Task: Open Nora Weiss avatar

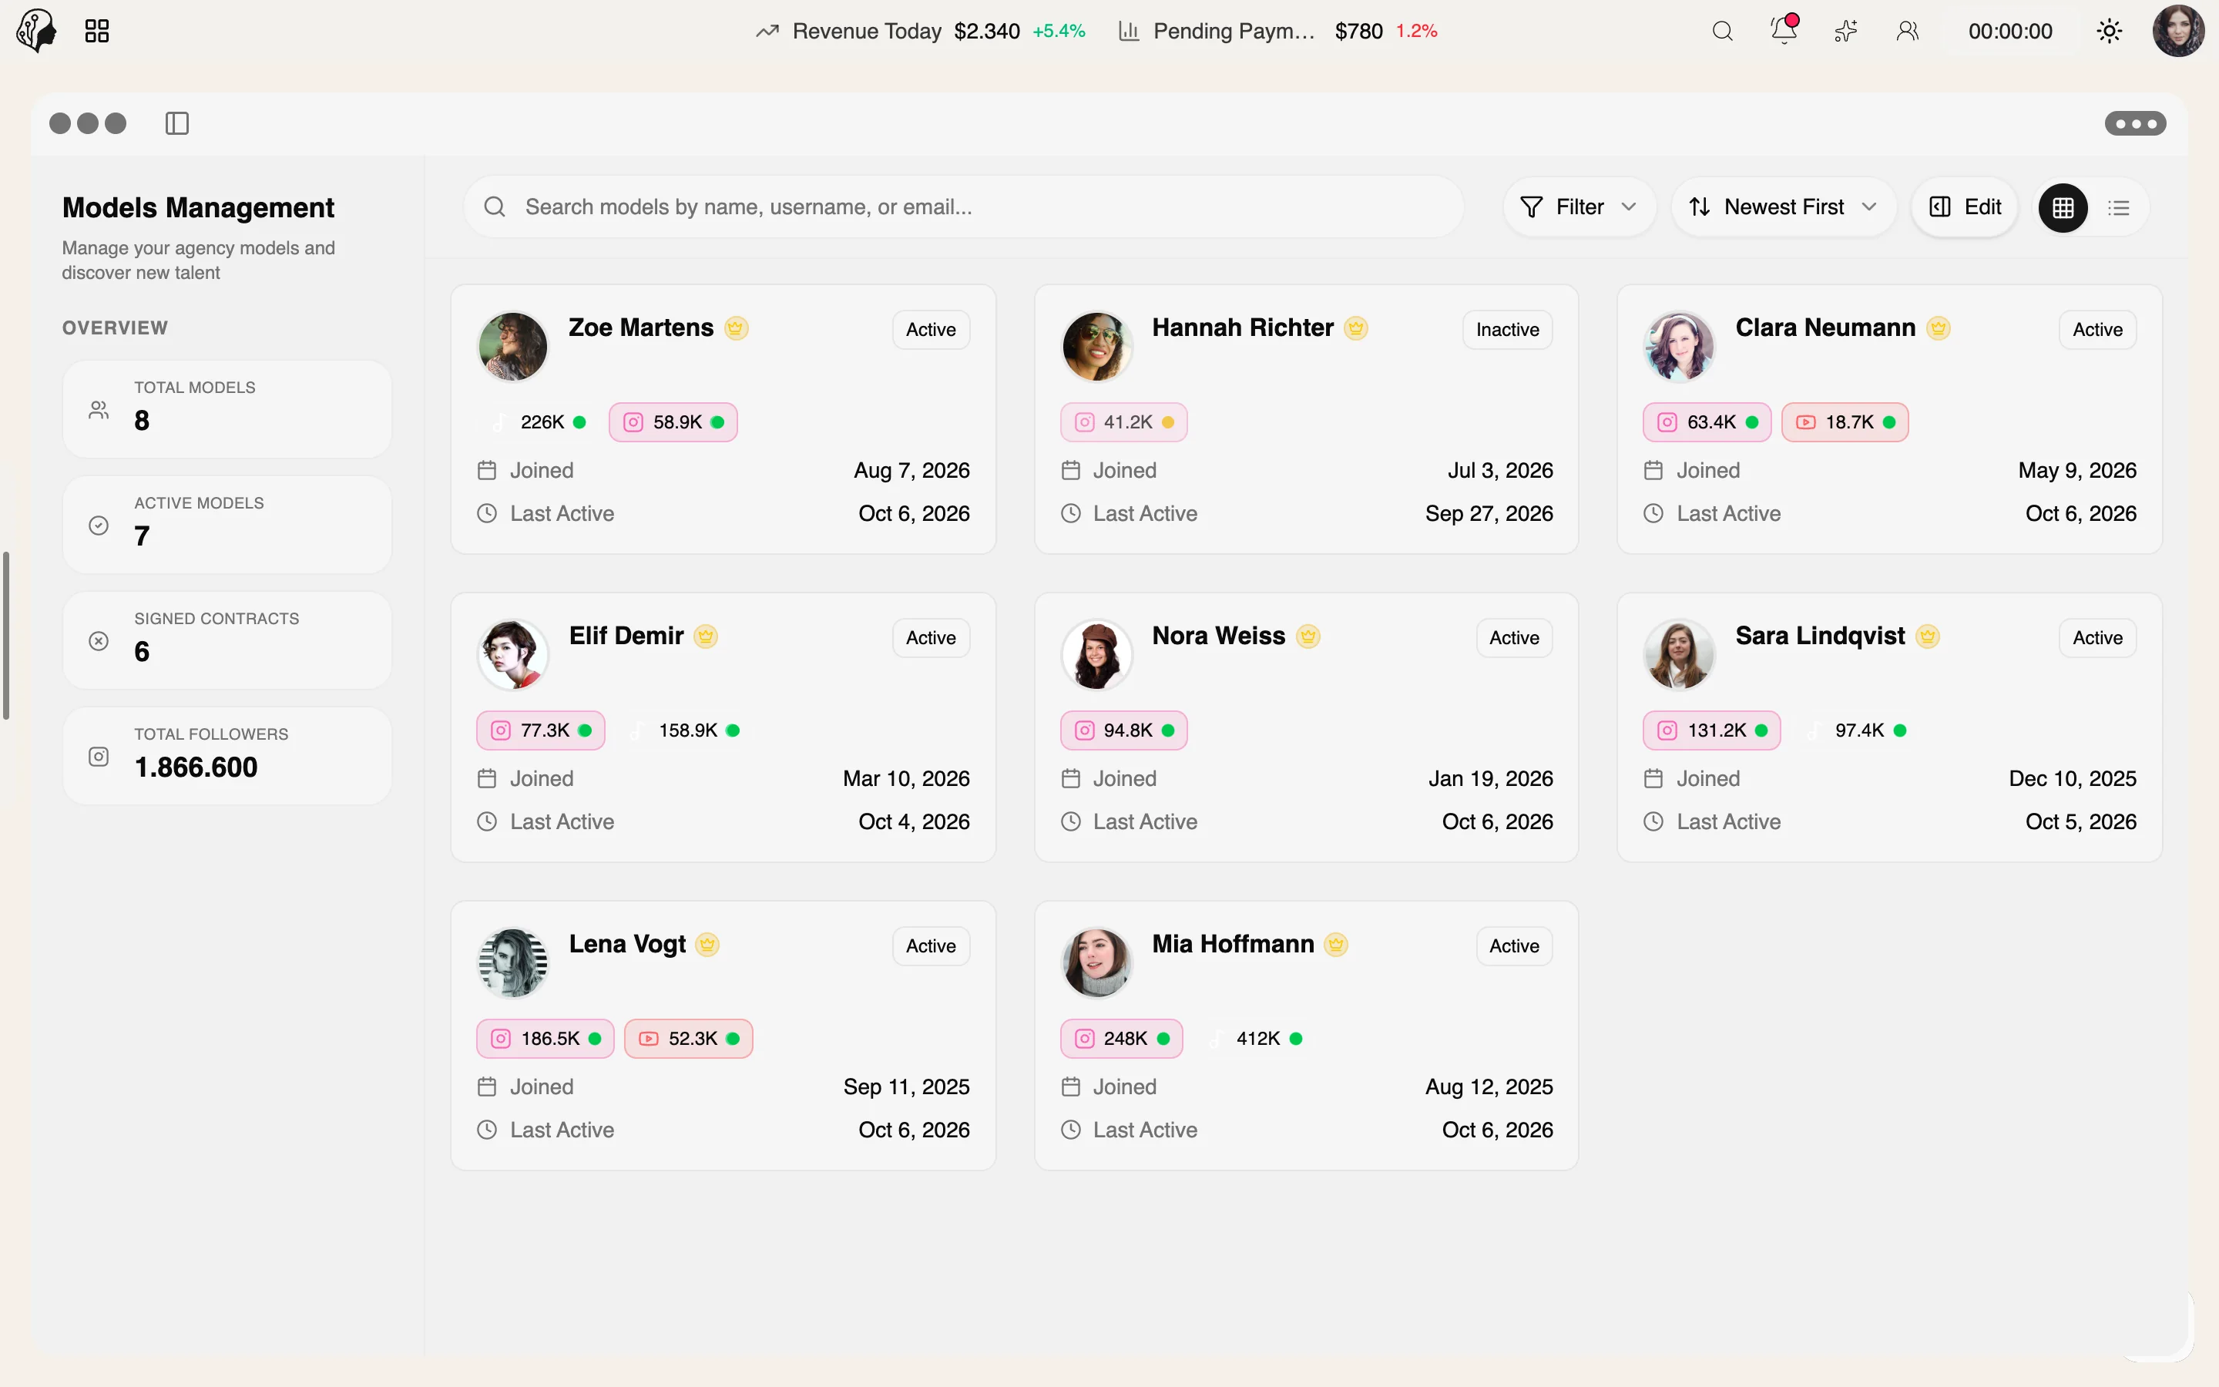Action: pyautogui.click(x=1096, y=655)
